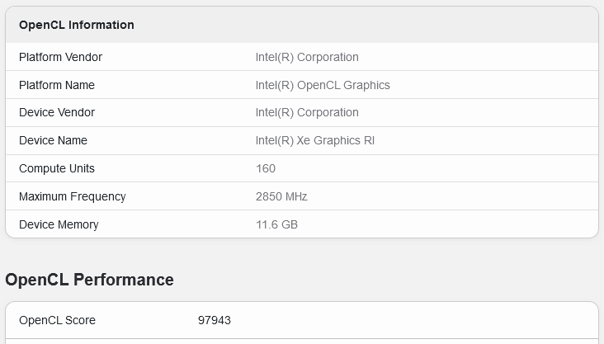Click the OpenCL Score row label
Screen dimensions: 604x344
57,320
